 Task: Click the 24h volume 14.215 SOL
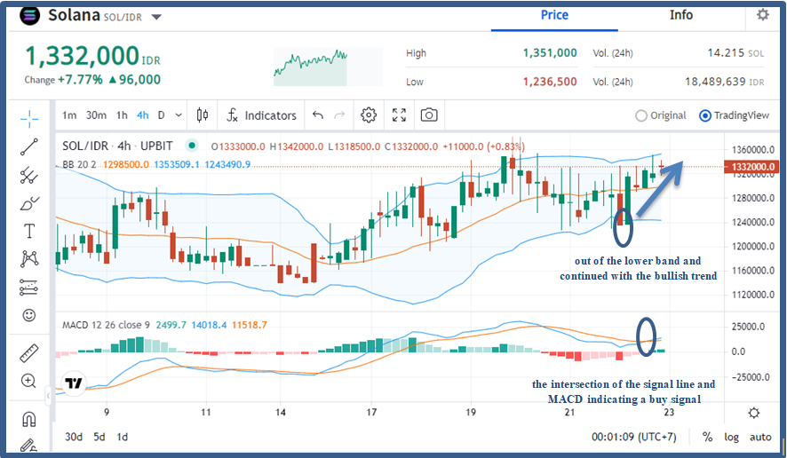[x=735, y=52]
